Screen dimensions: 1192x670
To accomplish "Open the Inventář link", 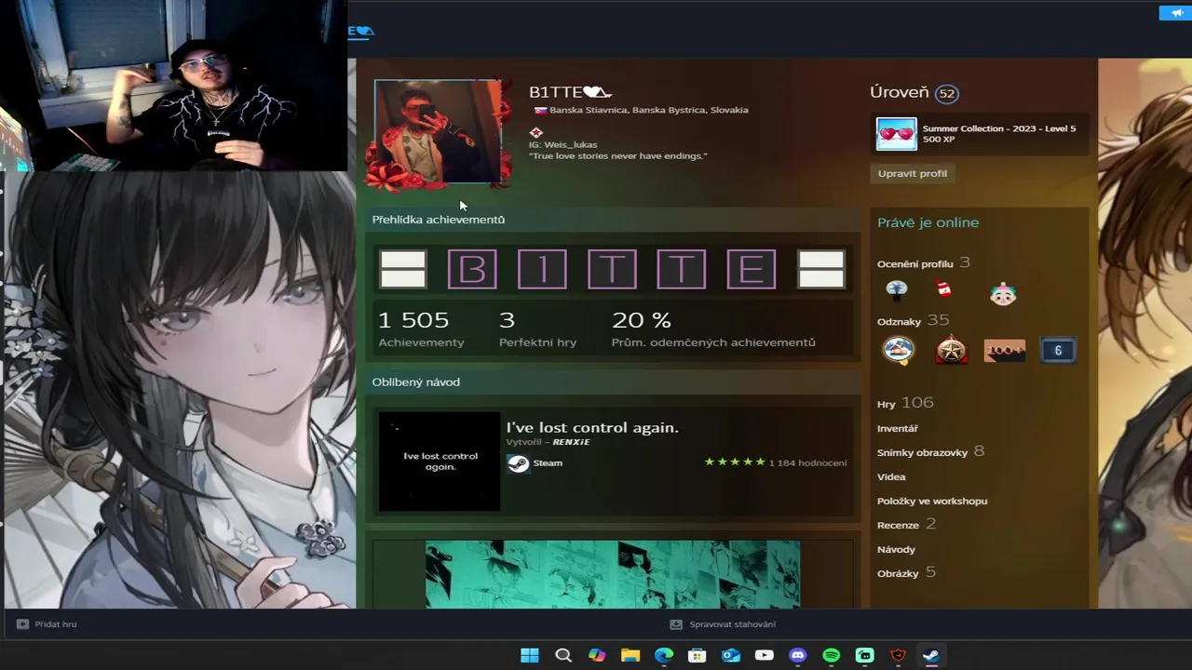I will (898, 428).
